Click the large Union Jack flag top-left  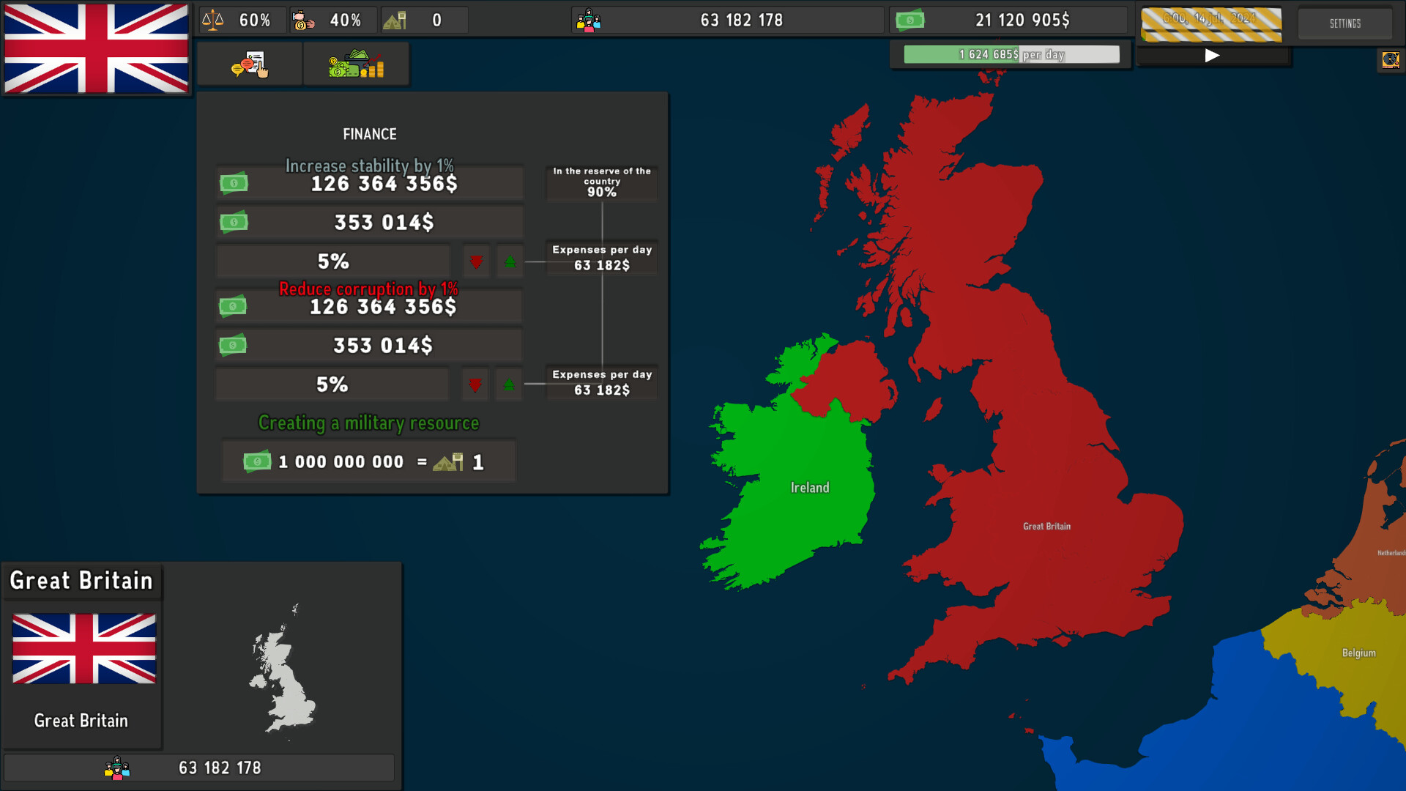[96, 48]
